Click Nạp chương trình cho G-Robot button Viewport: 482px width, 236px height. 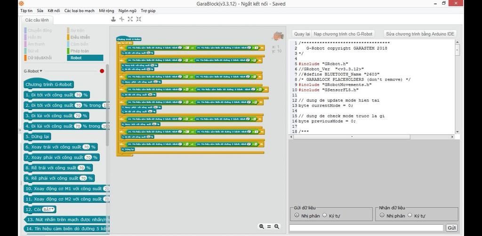(343, 34)
